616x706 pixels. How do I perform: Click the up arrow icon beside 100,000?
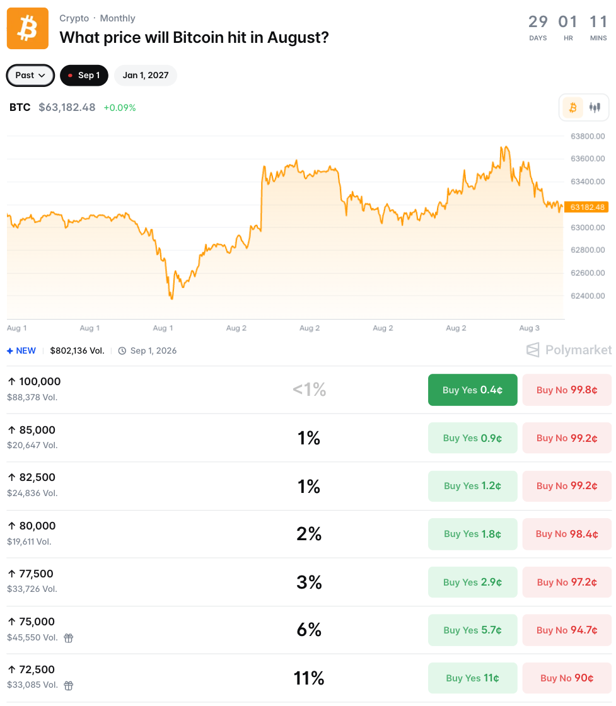12,381
